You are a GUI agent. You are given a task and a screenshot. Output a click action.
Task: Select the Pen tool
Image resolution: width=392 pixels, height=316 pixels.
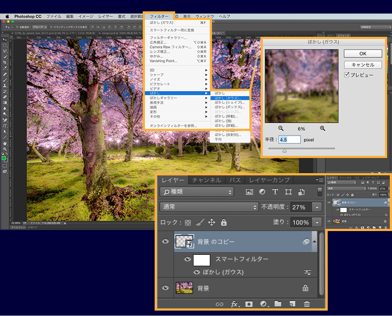click(5, 120)
